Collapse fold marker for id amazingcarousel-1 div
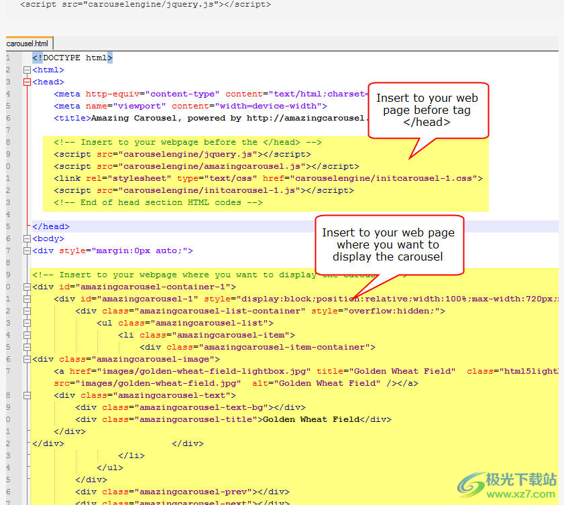This screenshot has height=505, width=564. [27, 299]
